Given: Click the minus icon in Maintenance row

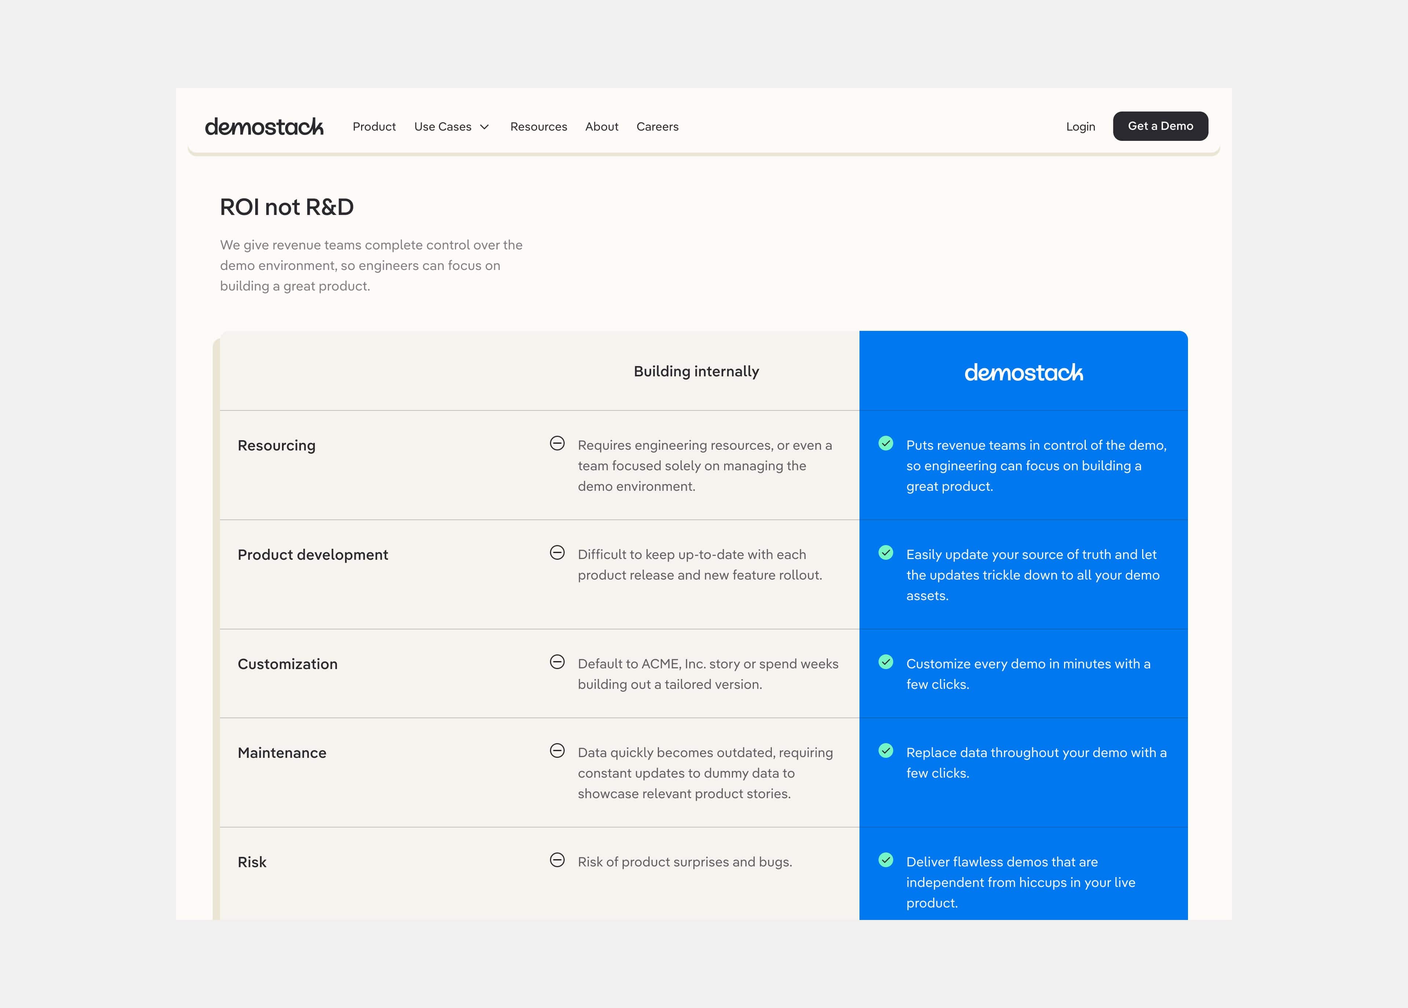Looking at the screenshot, I should (557, 750).
